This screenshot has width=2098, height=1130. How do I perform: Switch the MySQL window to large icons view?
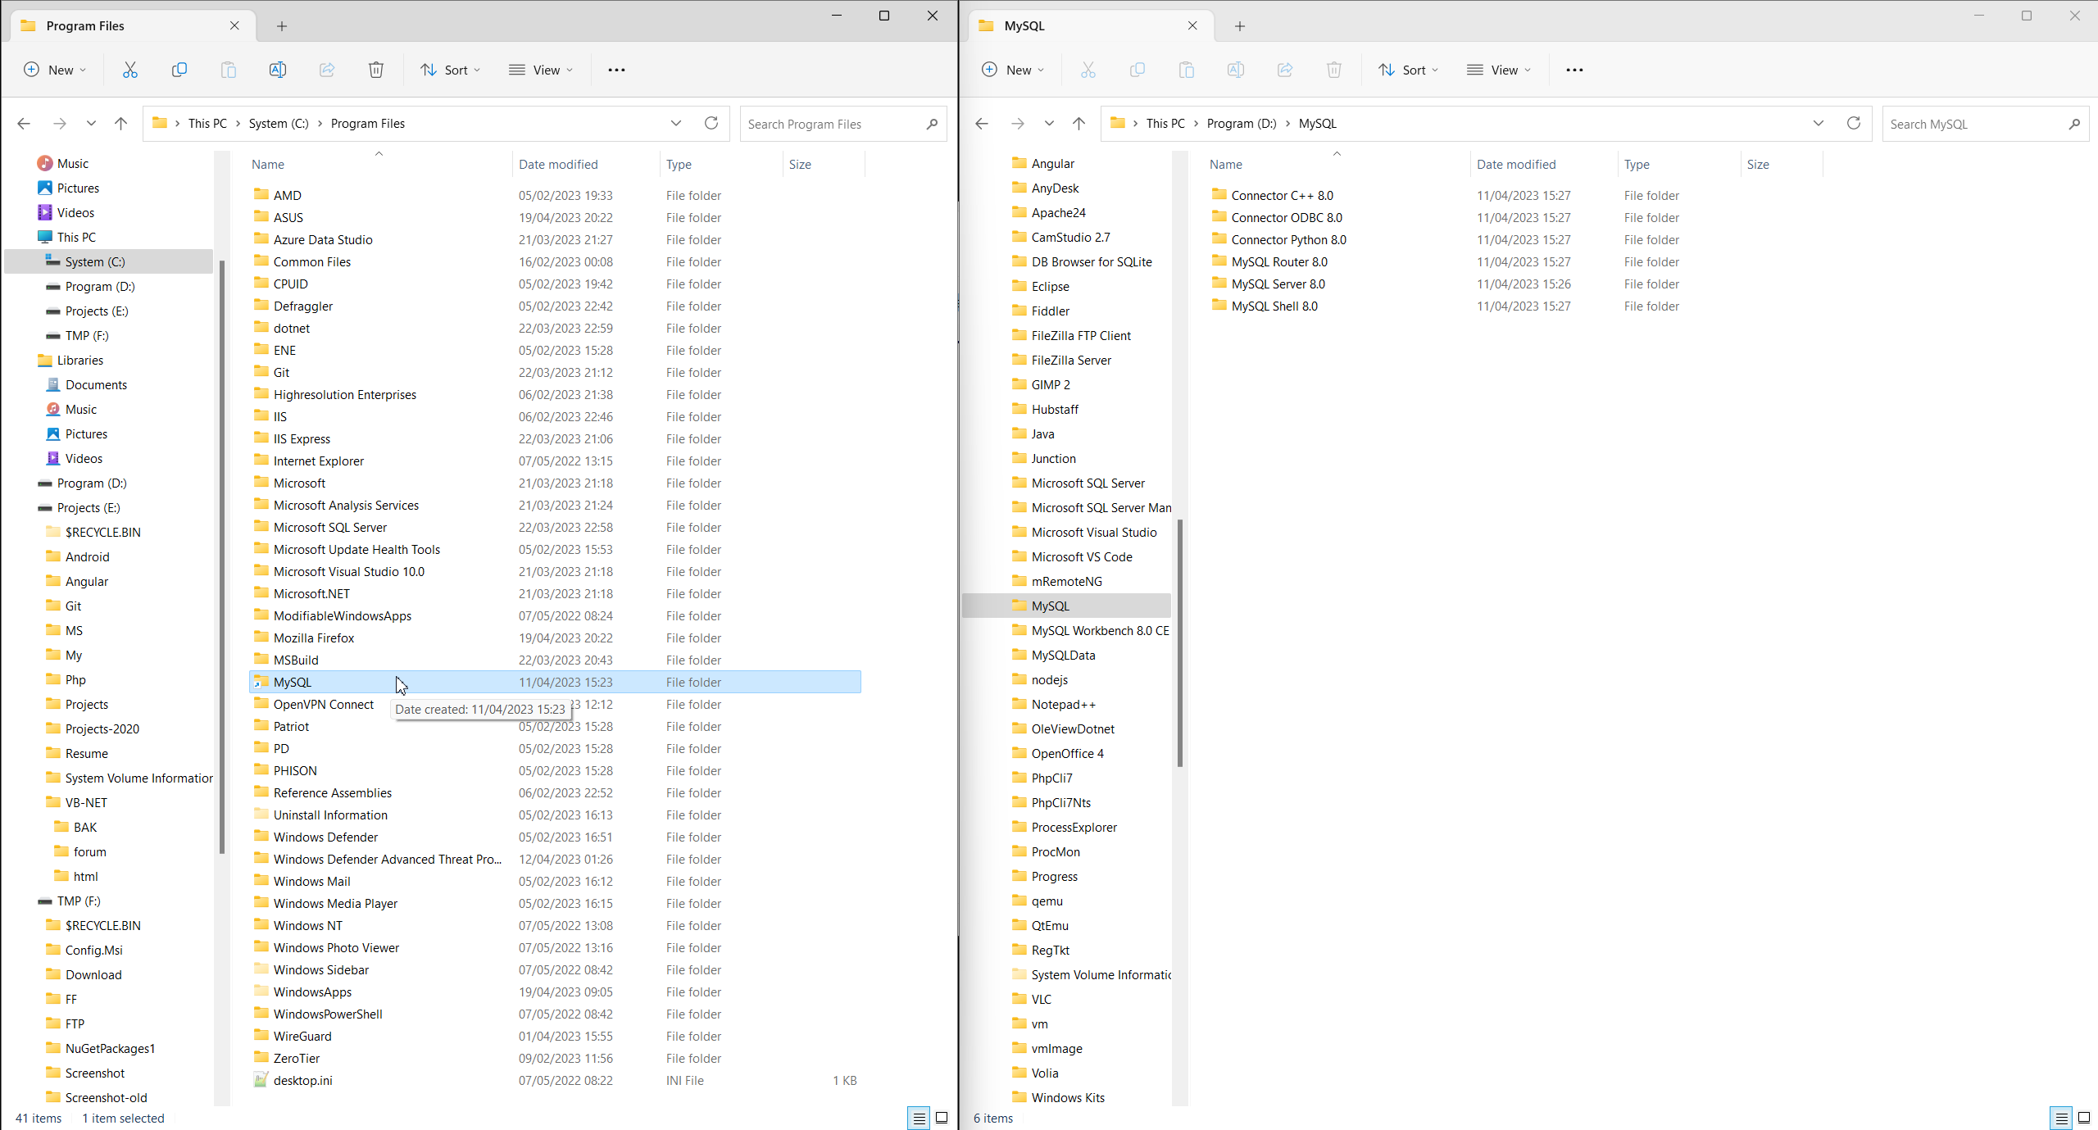tap(2084, 1118)
